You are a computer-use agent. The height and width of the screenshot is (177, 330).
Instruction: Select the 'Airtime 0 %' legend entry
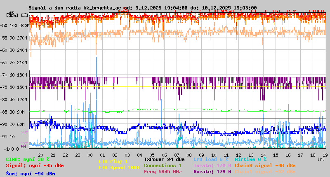tap(250, 159)
